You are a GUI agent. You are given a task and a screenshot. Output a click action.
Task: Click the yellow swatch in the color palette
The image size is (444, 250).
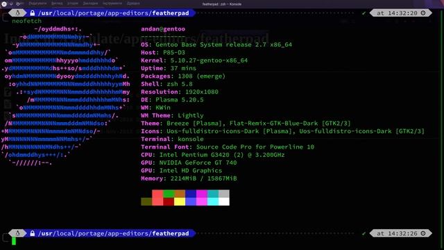(180, 201)
